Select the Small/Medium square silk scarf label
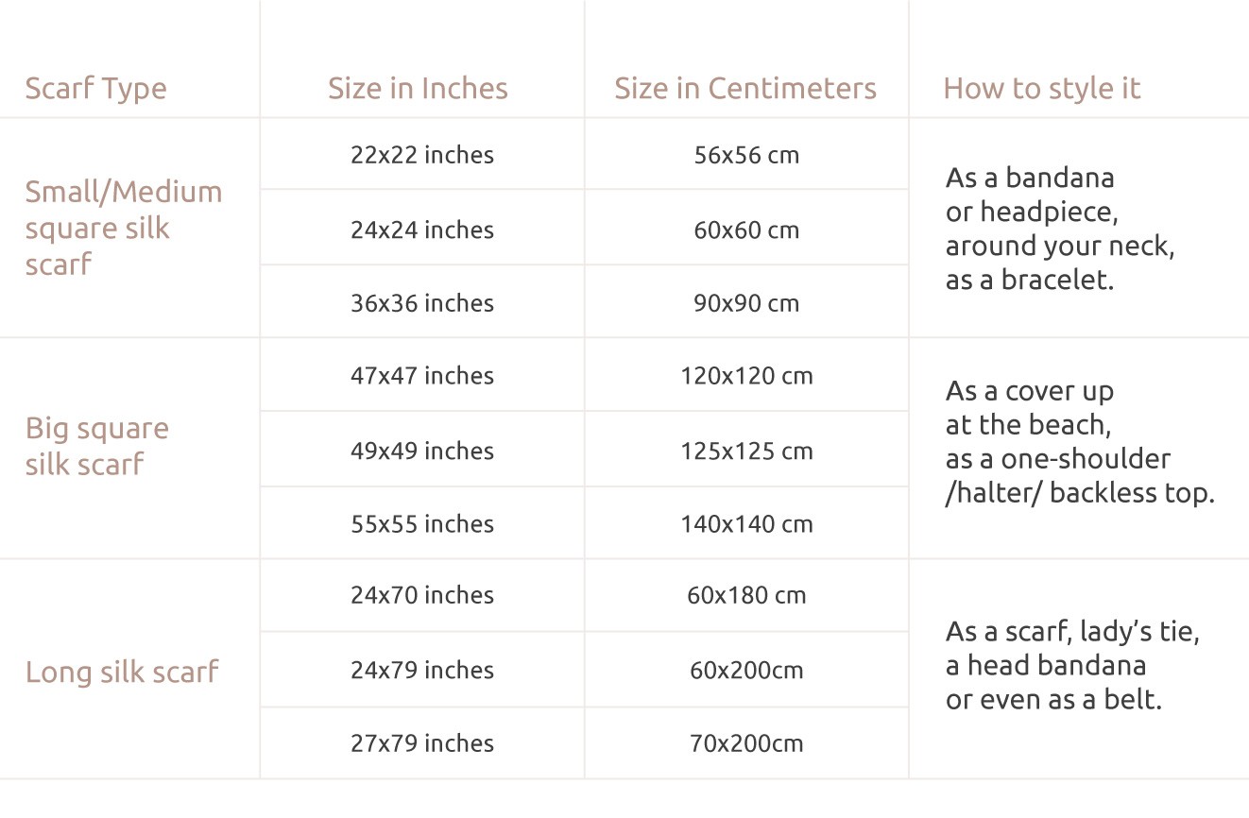 [x=123, y=229]
